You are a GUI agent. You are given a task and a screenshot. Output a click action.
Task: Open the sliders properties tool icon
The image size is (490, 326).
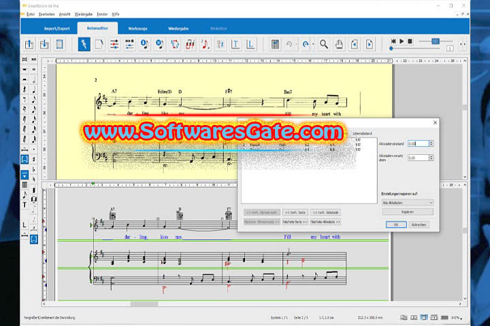[114, 44]
